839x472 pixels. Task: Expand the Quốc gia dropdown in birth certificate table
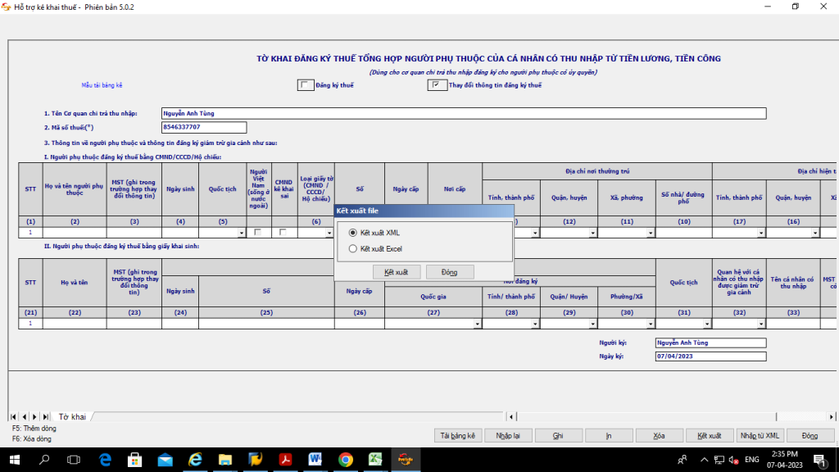[x=477, y=324]
